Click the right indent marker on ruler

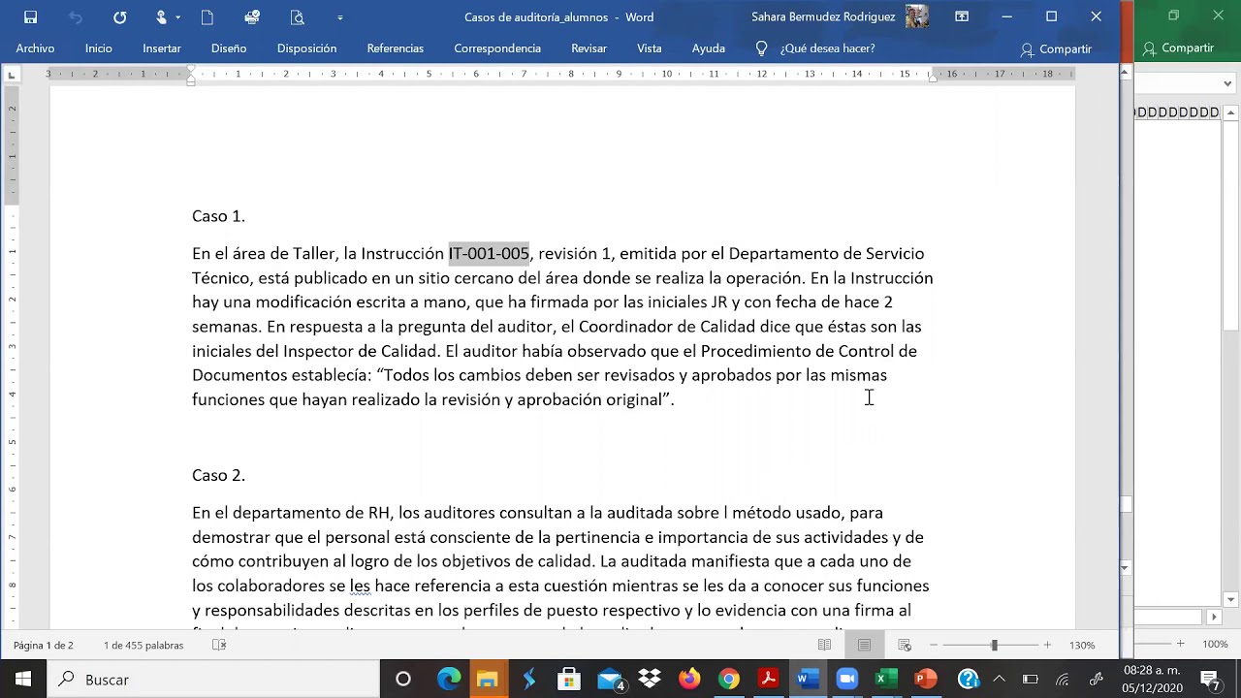coord(933,77)
